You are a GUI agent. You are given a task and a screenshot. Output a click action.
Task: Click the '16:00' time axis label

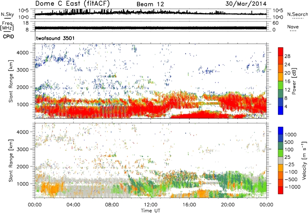(x=189, y=205)
